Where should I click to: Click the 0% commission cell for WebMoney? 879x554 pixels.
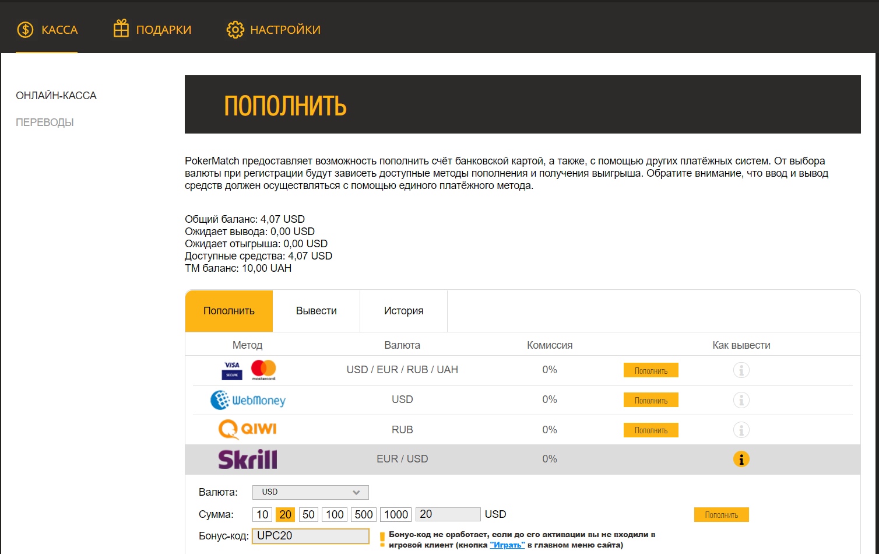(550, 399)
